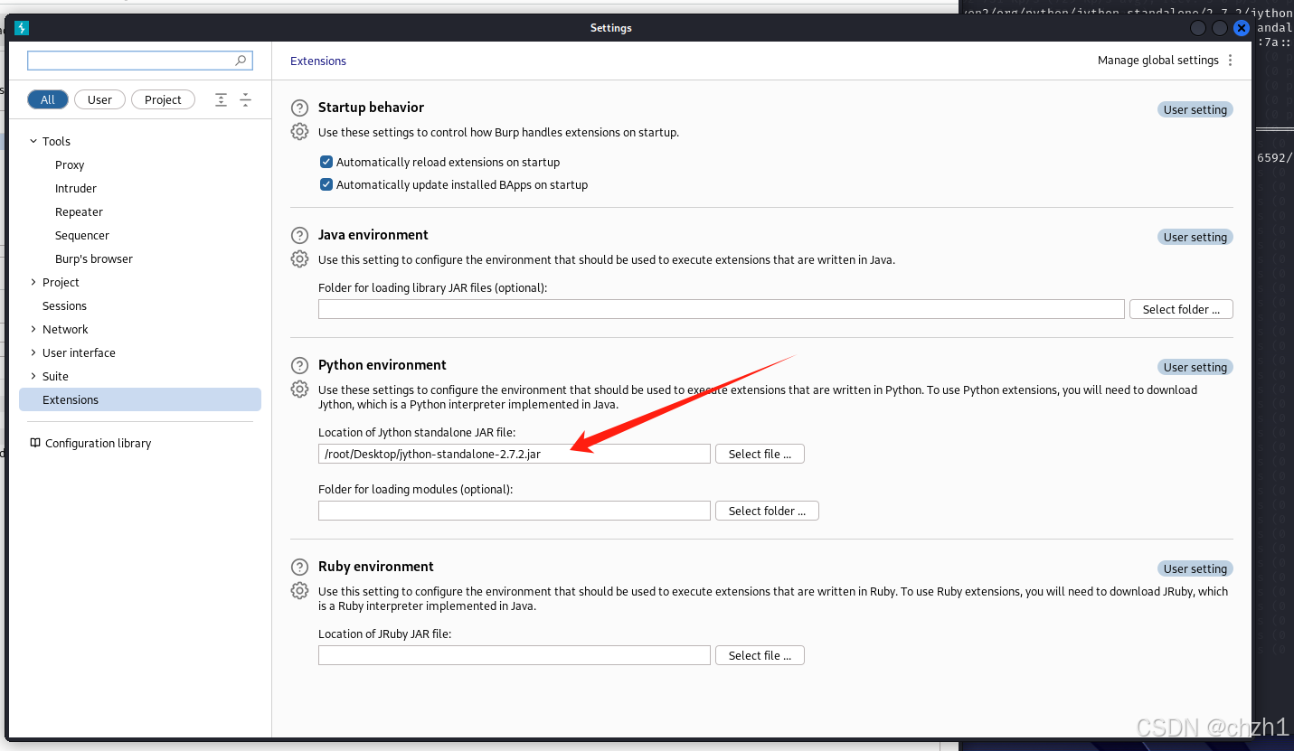This screenshot has height=751, width=1294.
Task: Click the Burp lightning logo in title bar
Action: pos(22,28)
